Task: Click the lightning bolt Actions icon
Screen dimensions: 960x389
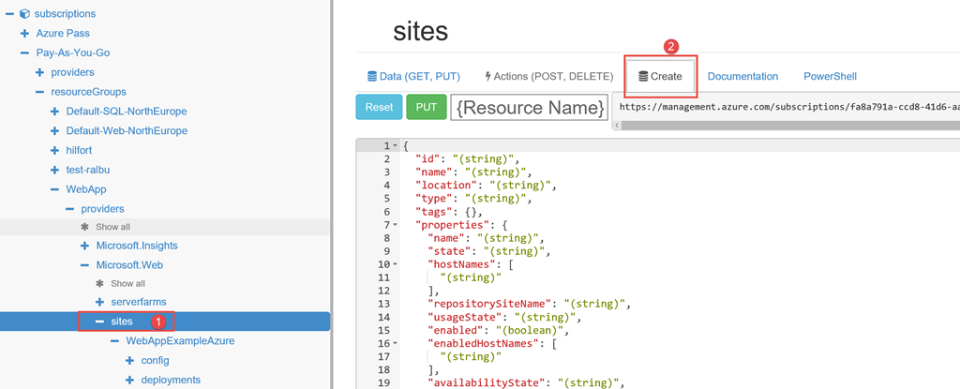Action: pyautogui.click(x=487, y=77)
